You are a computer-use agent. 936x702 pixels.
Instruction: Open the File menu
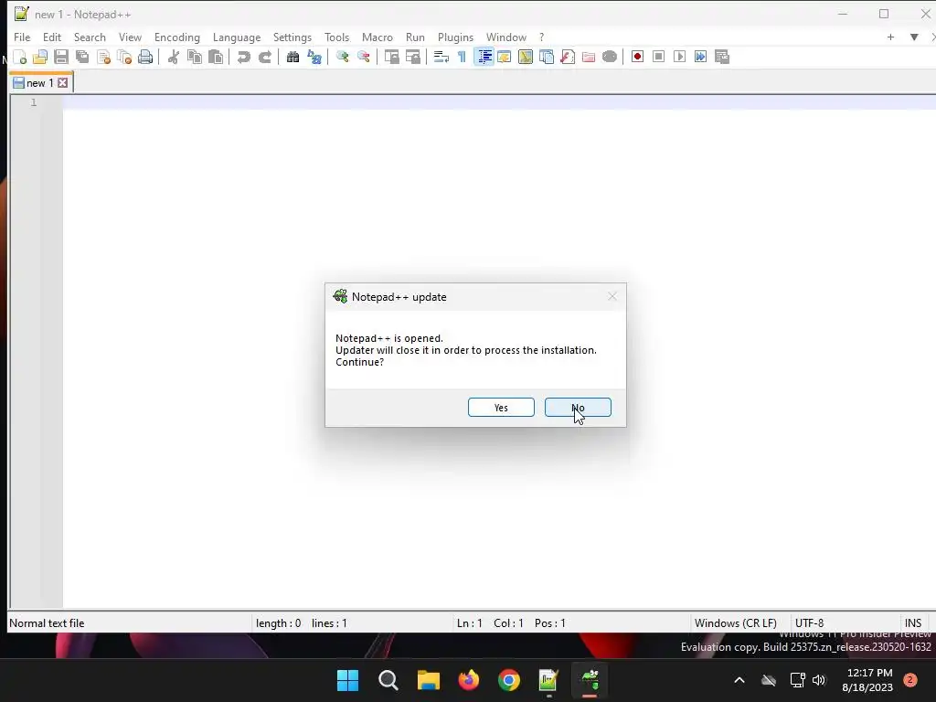[22, 37]
